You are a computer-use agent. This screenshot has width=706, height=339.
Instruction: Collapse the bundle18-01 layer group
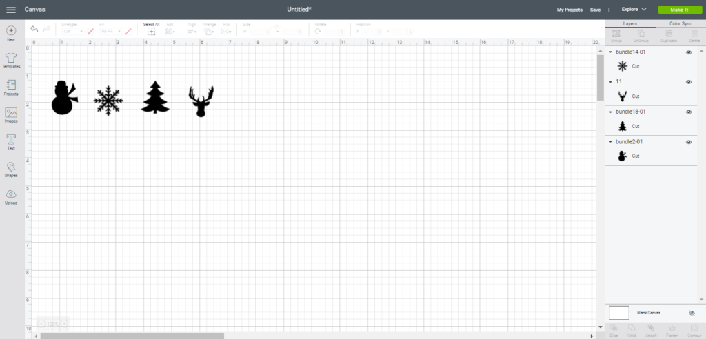pyautogui.click(x=611, y=112)
